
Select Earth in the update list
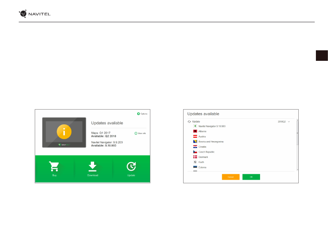coord(201,162)
